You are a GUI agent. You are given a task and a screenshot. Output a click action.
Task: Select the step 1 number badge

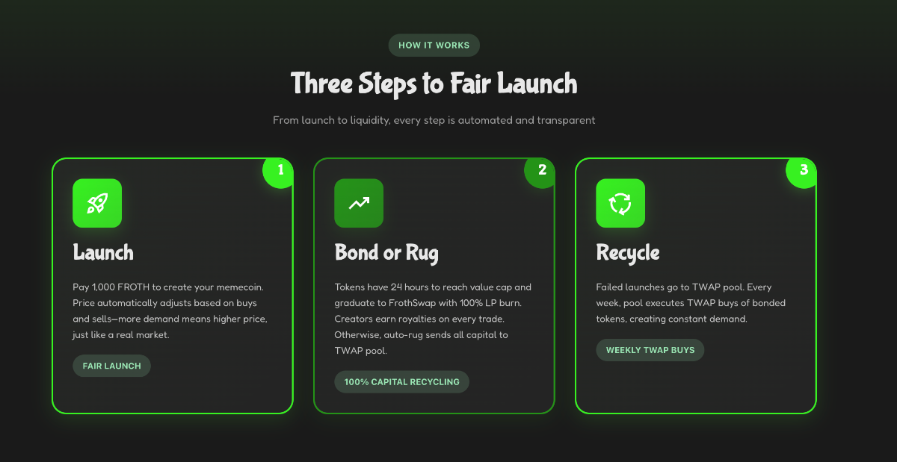click(x=280, y=170)
